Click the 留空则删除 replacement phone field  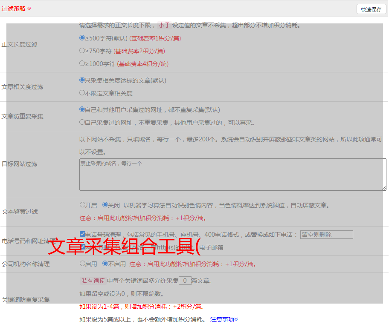[326, 235]
